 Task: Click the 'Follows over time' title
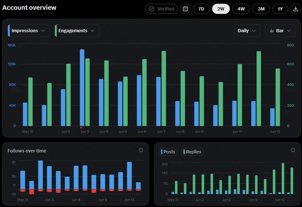tap(27, 151)
